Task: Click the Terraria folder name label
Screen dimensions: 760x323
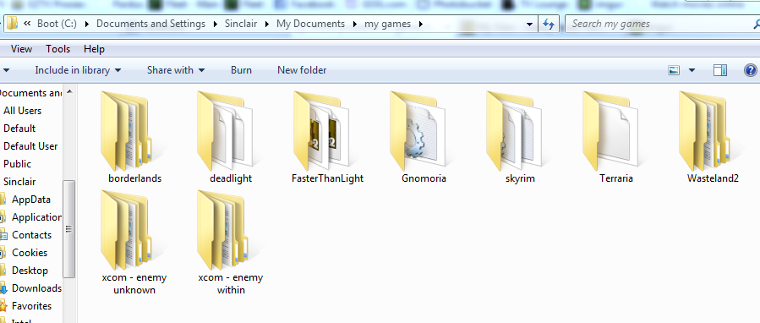Action: (616, 178)
